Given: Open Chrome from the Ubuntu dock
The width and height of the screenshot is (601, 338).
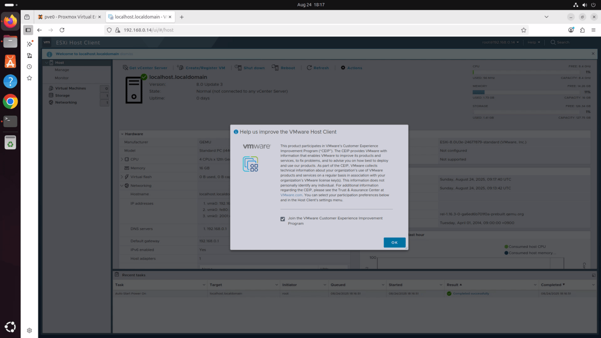Looking at the screenshot, I should pyautogui.click(x=10, y=101).
